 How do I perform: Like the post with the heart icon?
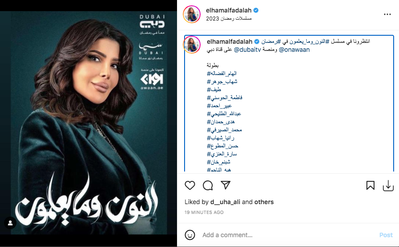(190, 185)
